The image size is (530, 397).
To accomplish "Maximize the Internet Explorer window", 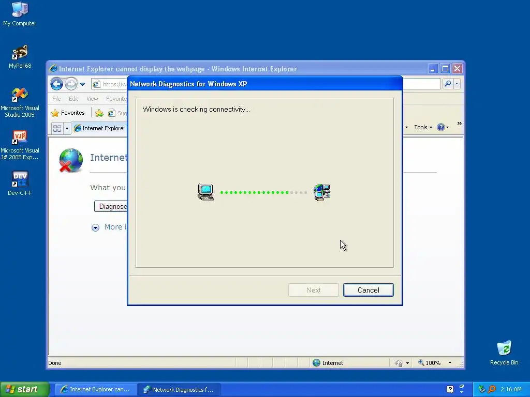I will 445,69.
